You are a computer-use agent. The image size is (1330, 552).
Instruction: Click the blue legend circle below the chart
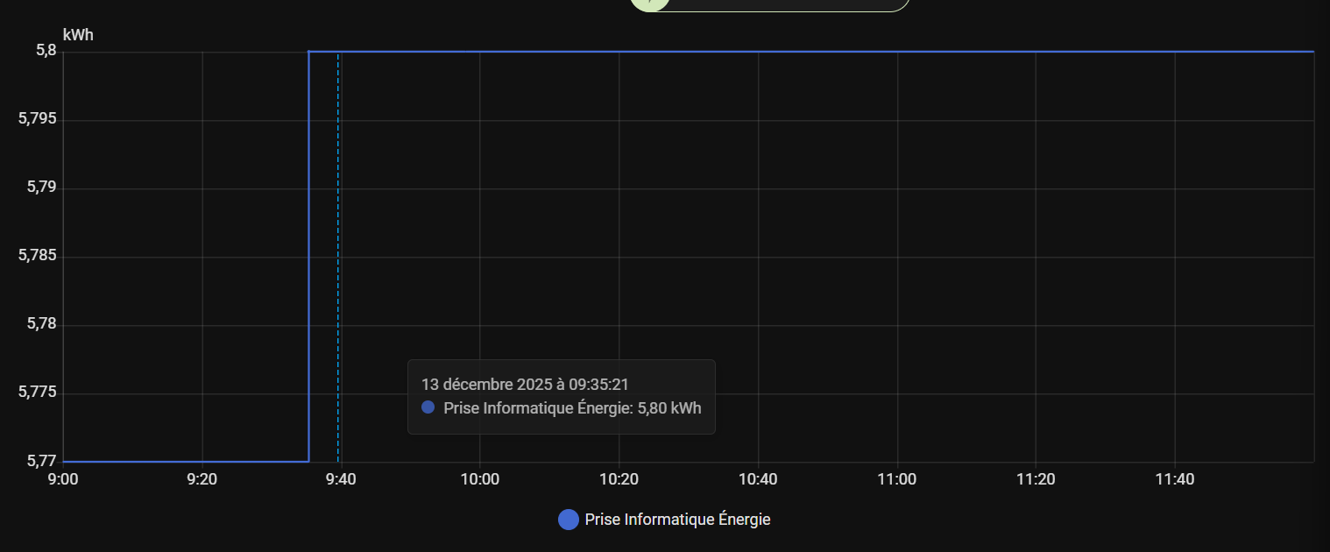click(569, 520)
